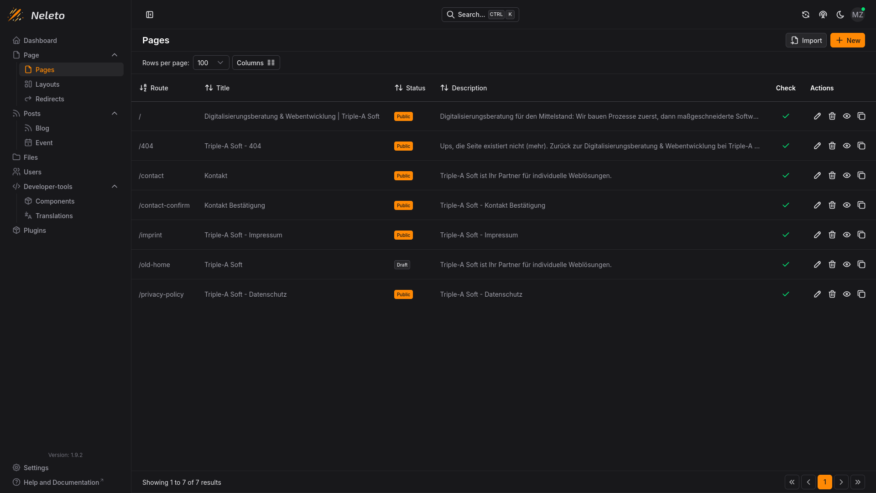Open the live broadcast icon in top bar
876x493 pixels.
click(x=823, y=15)
